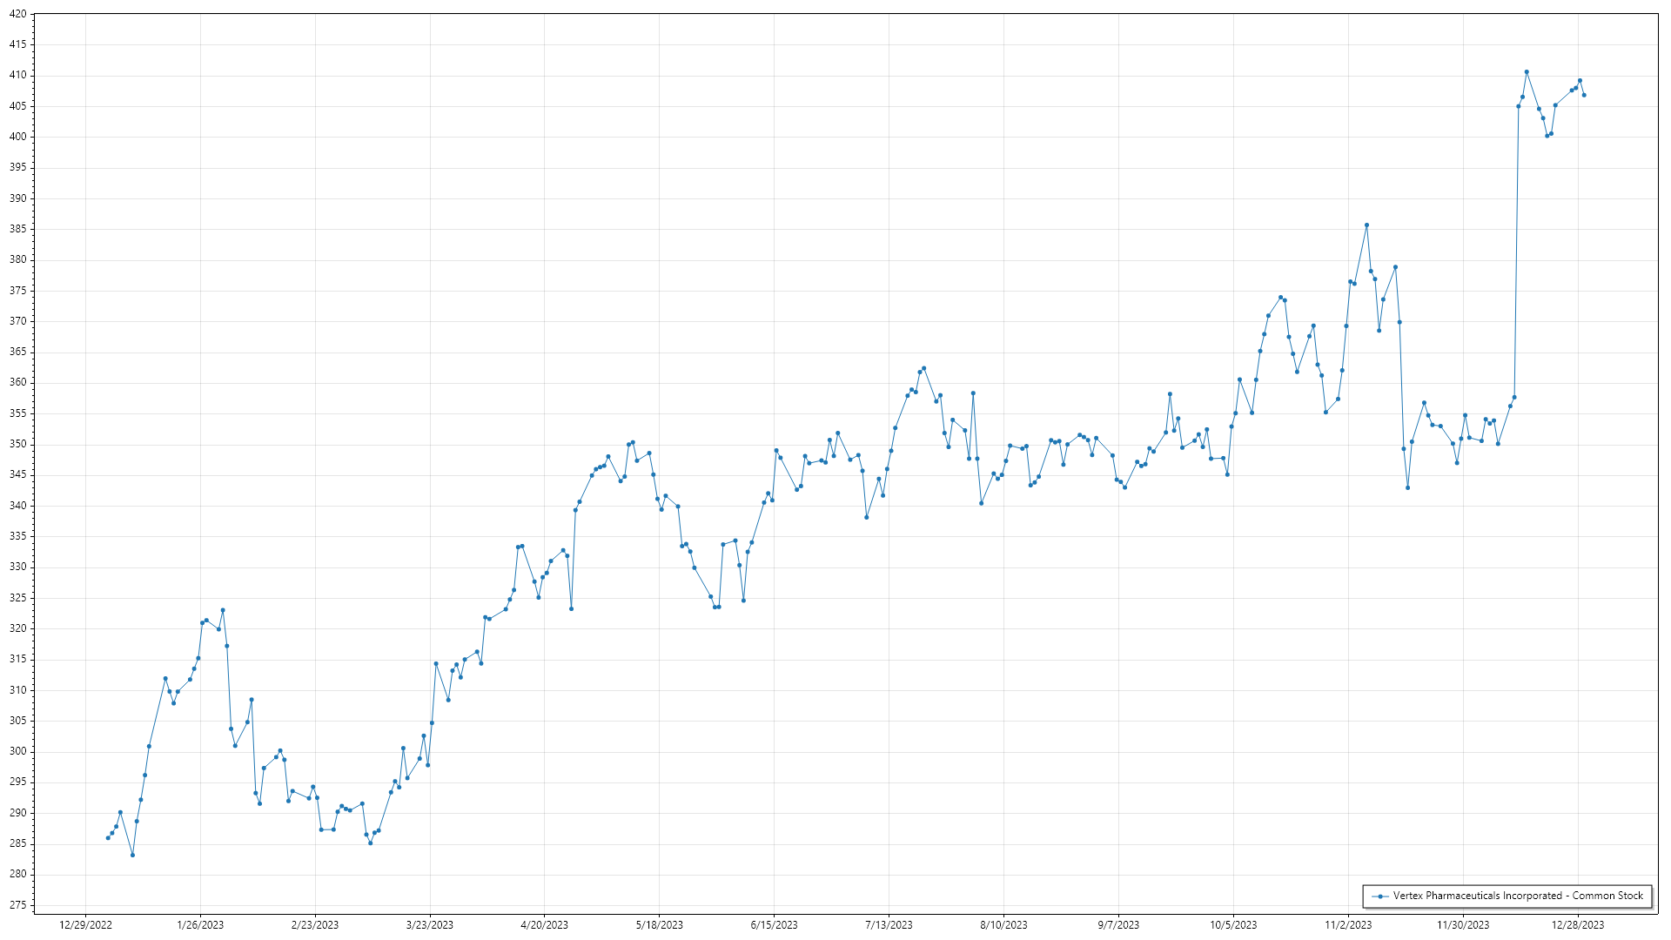Click the 400 y-axis value label

pyautogui.click(x=17, y=137)
